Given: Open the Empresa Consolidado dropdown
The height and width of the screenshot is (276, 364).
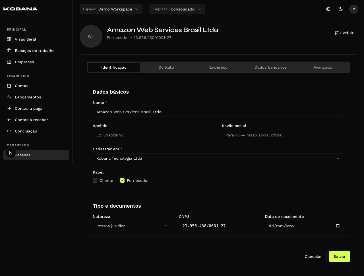Looking at the screenshot, I should (177, 9).
